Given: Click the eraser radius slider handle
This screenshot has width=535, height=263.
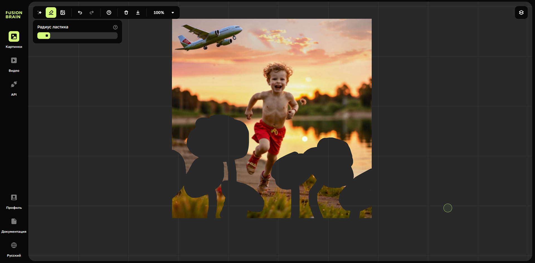Looking at the screenshot, I should click(x=47, y=36).
